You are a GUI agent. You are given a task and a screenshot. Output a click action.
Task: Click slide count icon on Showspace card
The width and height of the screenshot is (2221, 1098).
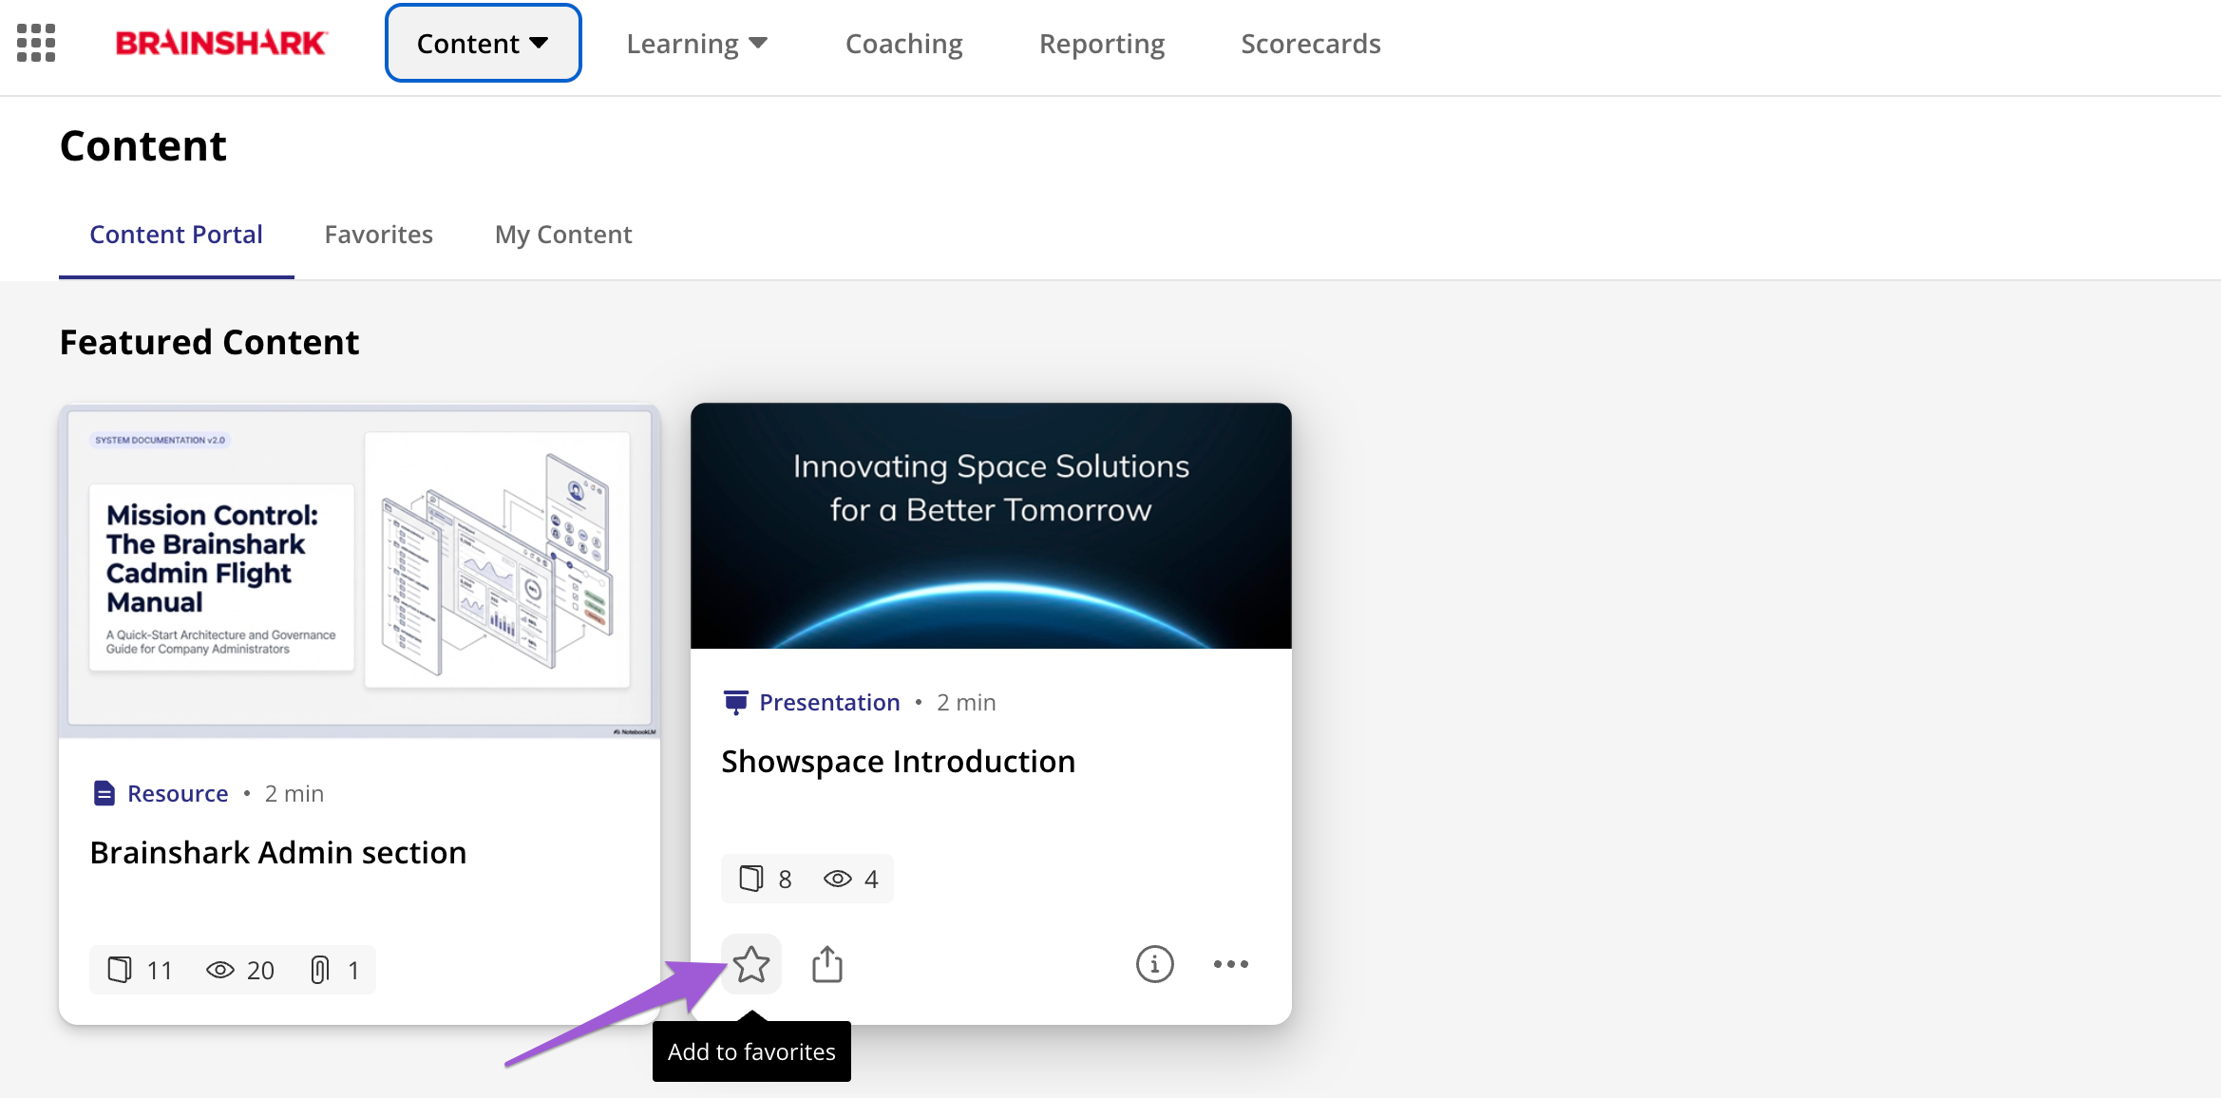751,879
